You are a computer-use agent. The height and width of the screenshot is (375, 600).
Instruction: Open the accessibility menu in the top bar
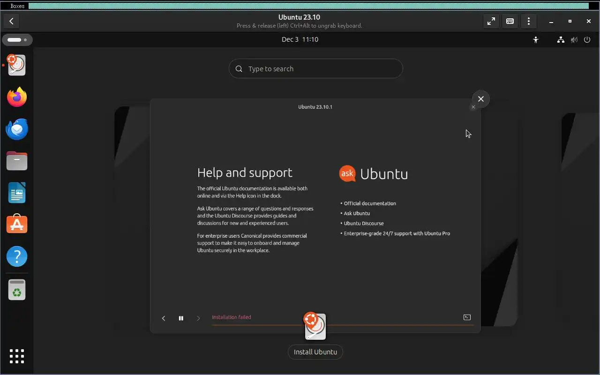(x=536, y=40)
